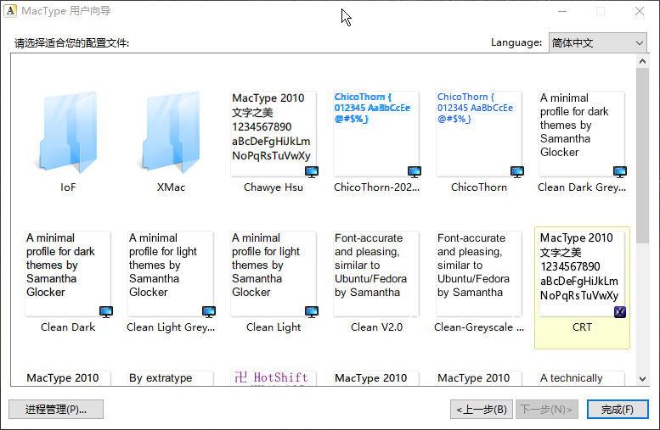Viewport: 660px width, 430px height.
Task: Minimize the MacType wizard window
Action: pos(562,11)
